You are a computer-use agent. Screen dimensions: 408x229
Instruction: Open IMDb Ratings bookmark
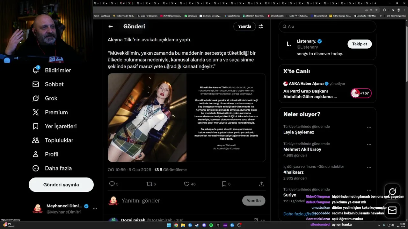[x=340, y=16]
